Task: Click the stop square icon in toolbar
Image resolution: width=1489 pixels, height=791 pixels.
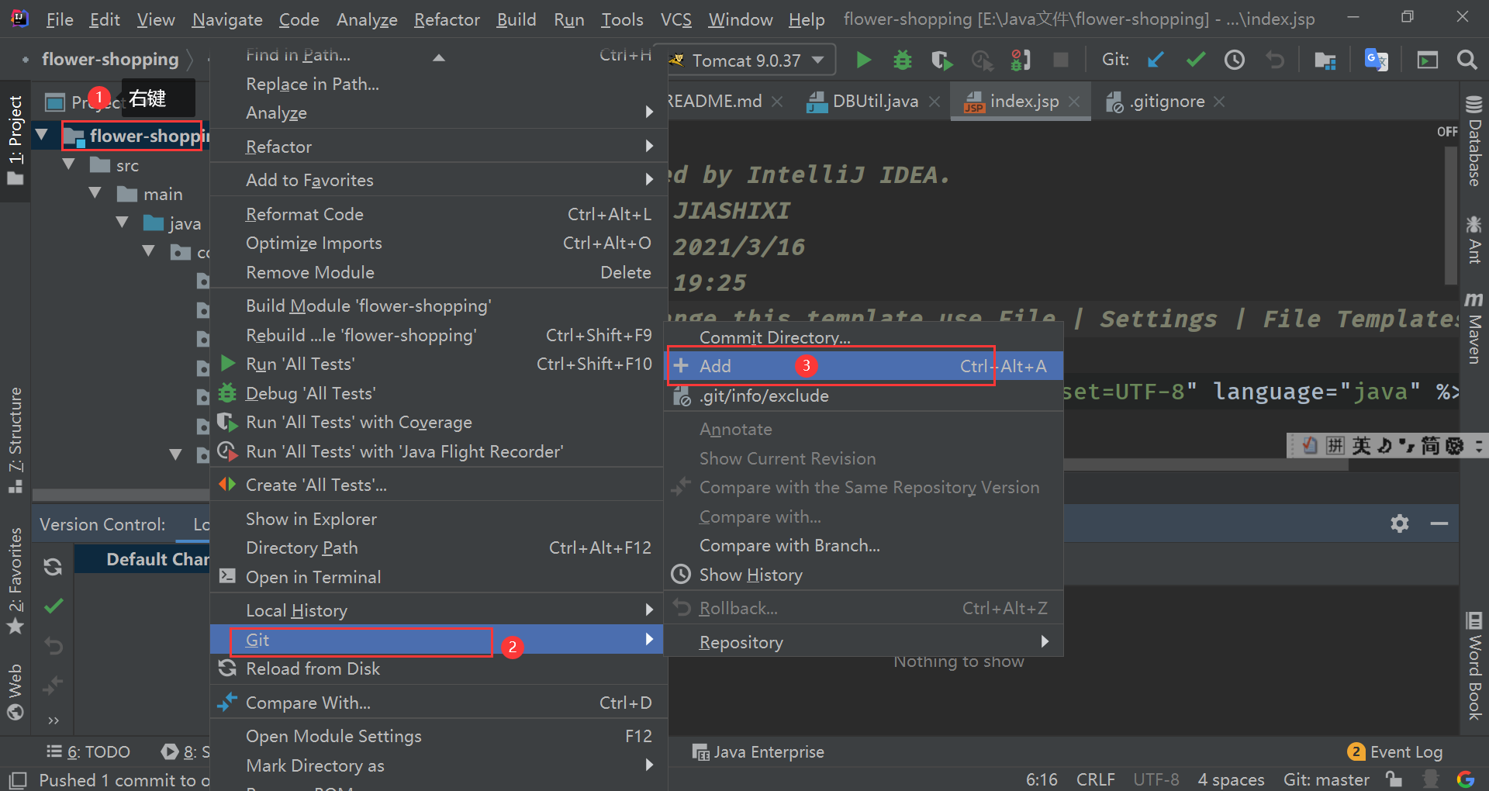Action: pyautogui.click(x=1061, y=60)
